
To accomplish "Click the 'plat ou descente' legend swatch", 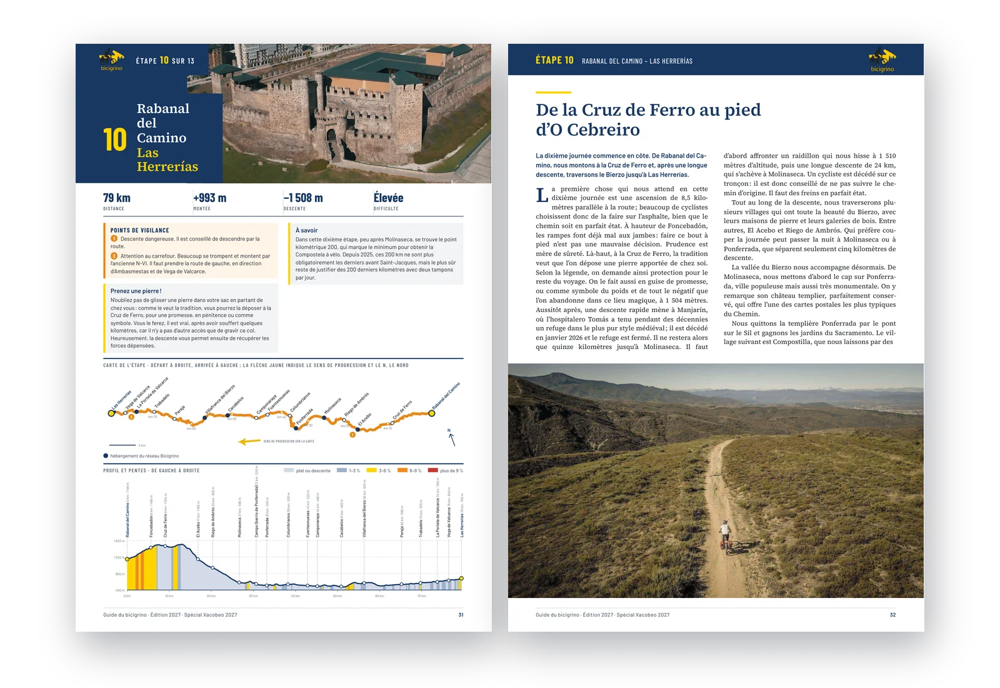I will [289, 470].
